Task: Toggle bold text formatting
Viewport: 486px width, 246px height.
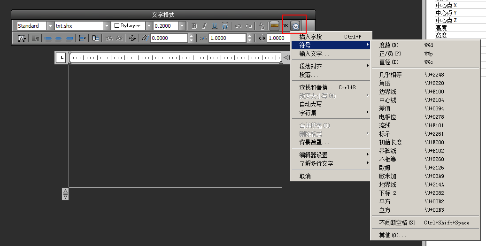Action: coord(194,26)
